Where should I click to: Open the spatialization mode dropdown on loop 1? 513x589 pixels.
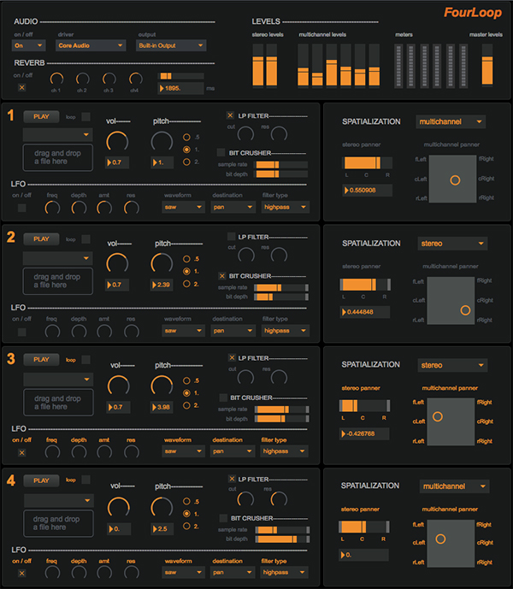pos(451,121)
